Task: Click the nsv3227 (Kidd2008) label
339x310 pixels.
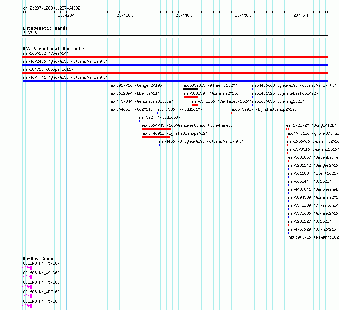Action: pyautogui.click(x=160, y=117)
